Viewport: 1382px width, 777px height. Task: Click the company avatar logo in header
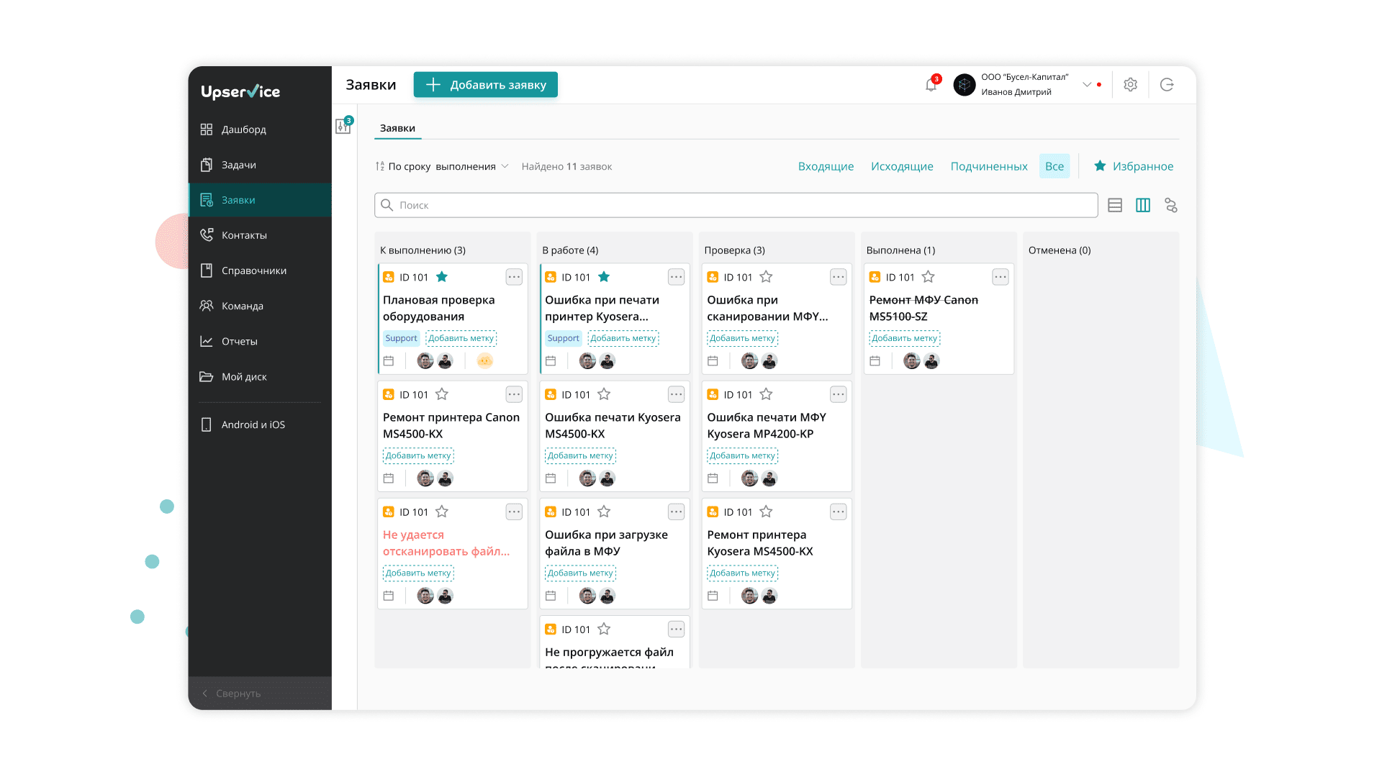click(x=965, y=85)
